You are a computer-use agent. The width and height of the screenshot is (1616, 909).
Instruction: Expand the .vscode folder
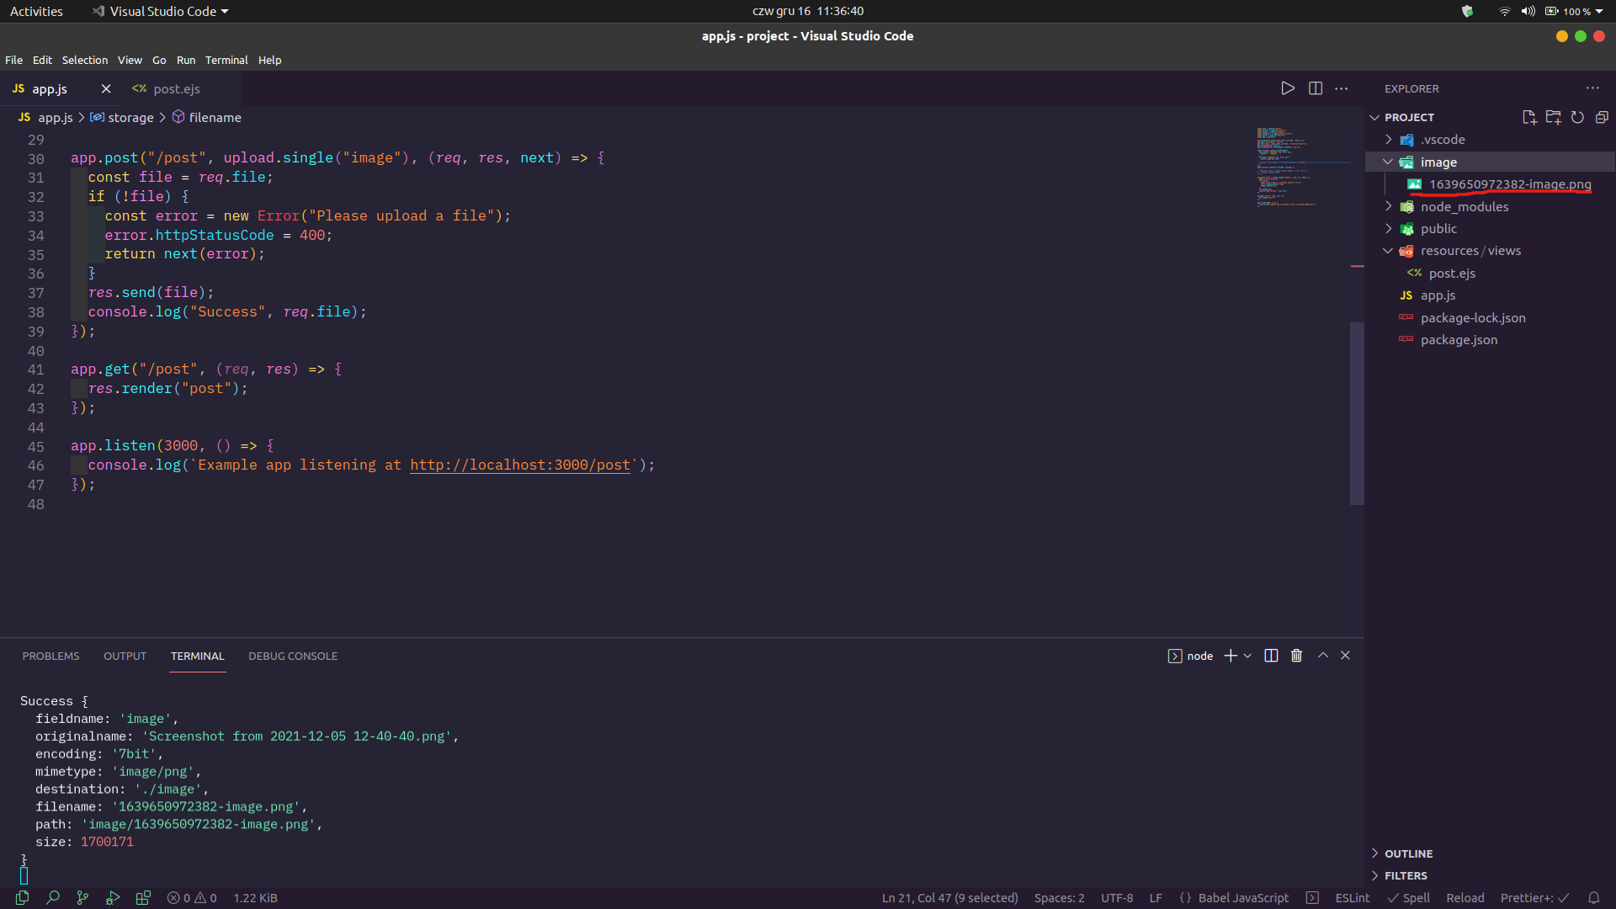pos(1490,140)
